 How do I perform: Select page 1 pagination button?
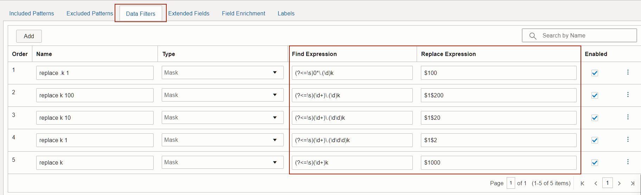tap(607, 183)
